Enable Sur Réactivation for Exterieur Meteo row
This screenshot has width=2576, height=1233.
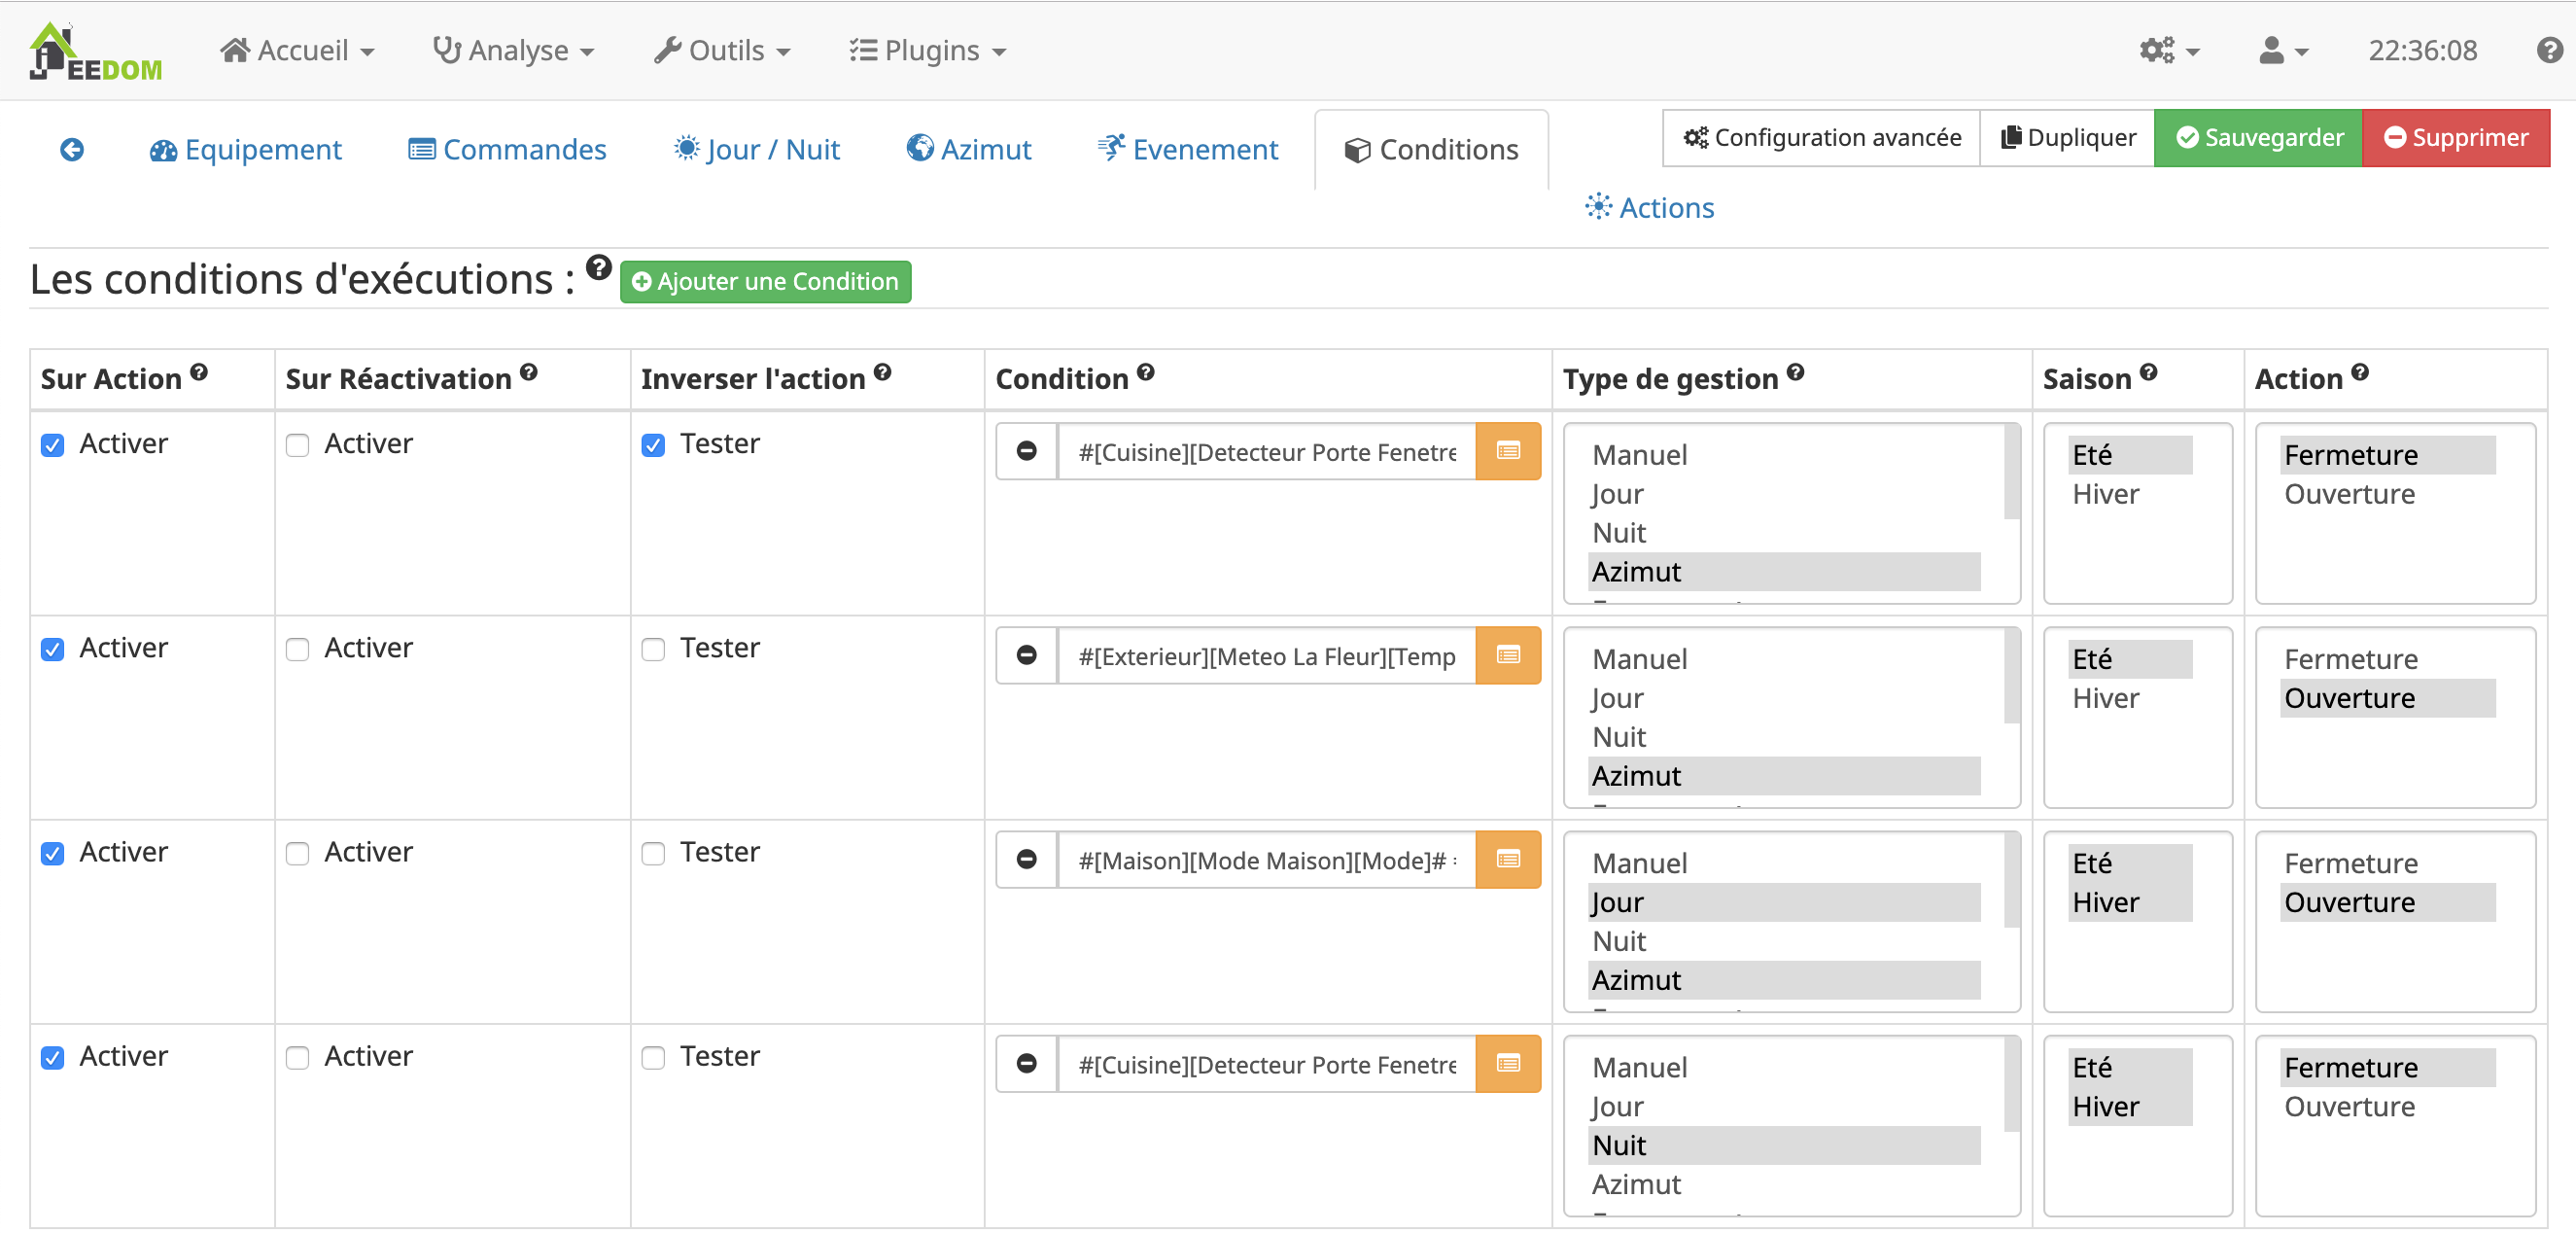(x=297, y=649)
